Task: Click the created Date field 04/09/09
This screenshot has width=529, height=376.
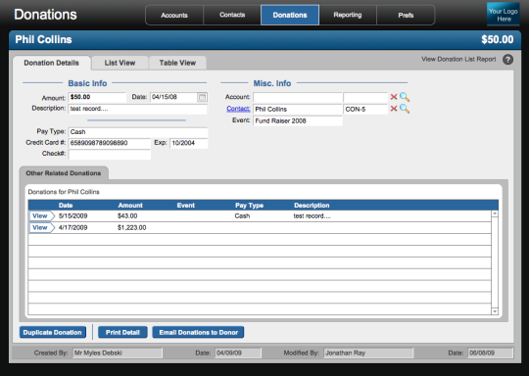Action: tap(238, 353)
